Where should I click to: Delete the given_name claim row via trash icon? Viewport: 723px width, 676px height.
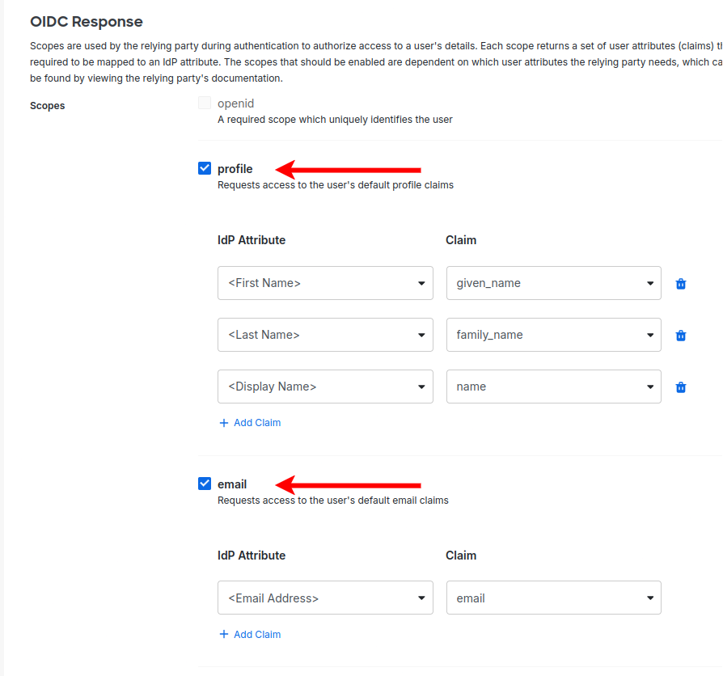(681, 284)
